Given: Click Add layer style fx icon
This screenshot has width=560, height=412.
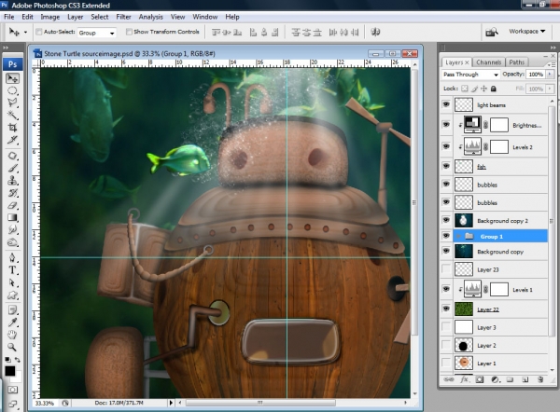Looking at the screenshot, I should 464,379.
